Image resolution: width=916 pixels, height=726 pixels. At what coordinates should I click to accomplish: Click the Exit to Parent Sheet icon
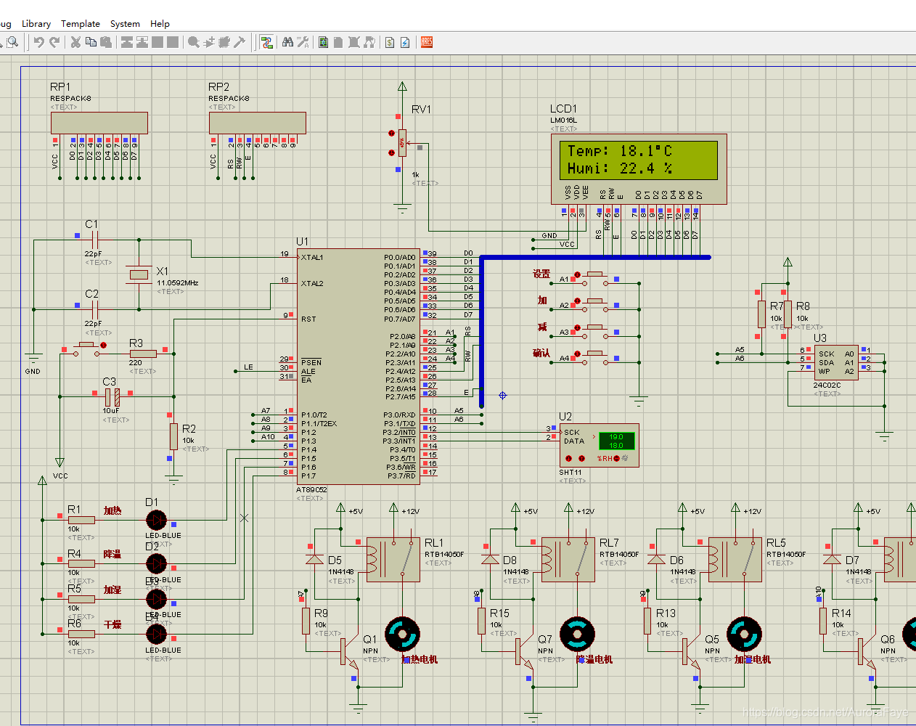tap(369, 42)
